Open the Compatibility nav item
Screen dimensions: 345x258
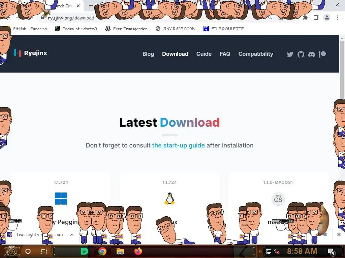coord(256,54)
